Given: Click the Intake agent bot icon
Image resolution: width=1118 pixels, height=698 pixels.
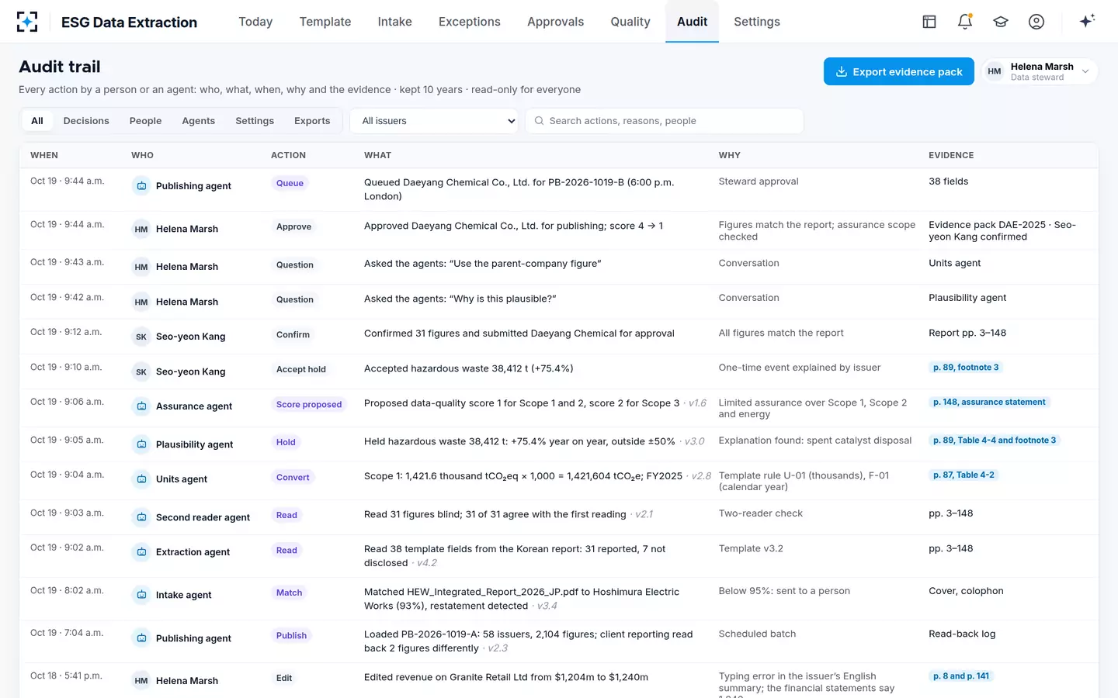Looking at the screenshot, I should [141, 595].
